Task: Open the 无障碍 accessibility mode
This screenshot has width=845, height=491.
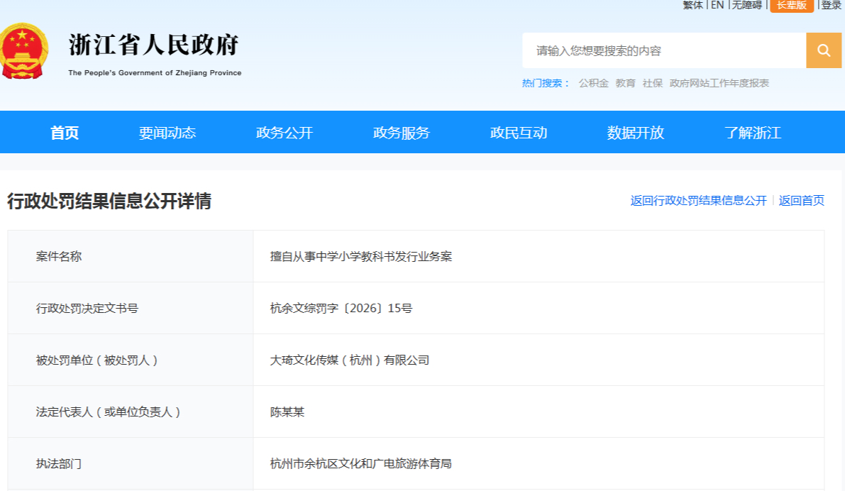Action: coord(747,5)
